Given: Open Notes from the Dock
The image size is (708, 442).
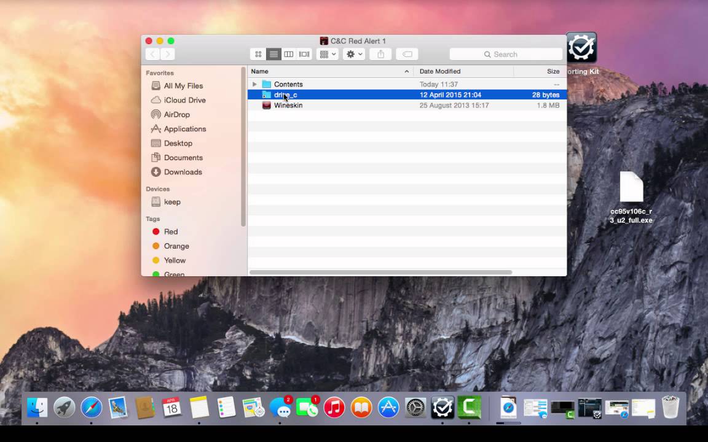Looking at the screenshot, I should tap(199, 408).
